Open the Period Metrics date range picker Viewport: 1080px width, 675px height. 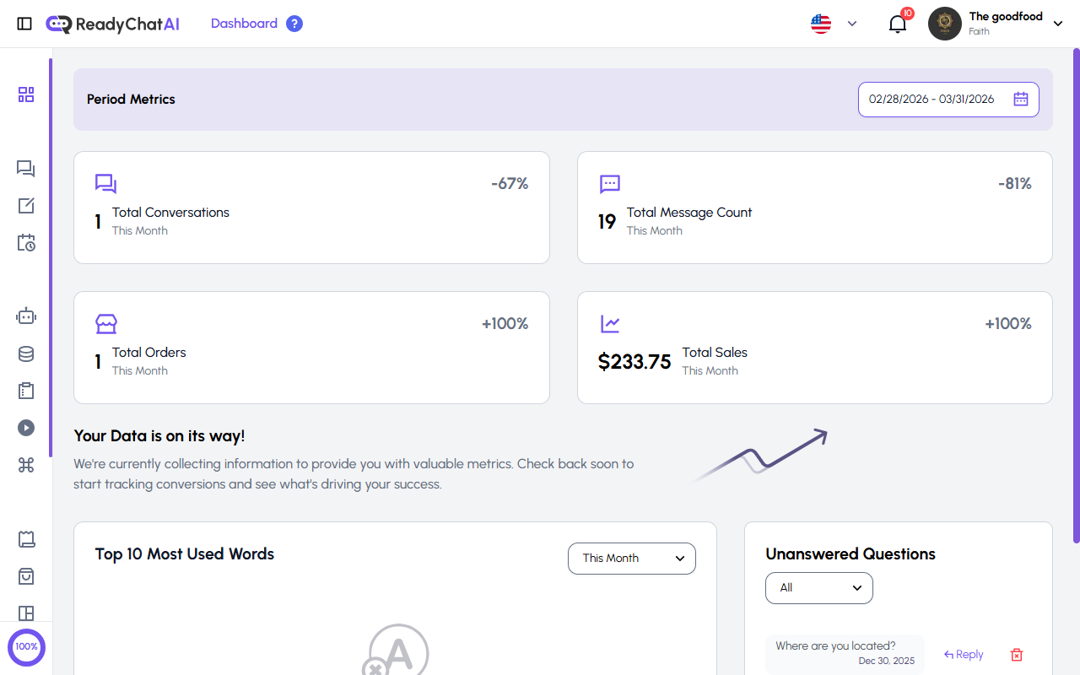click(x=948, y=99)
